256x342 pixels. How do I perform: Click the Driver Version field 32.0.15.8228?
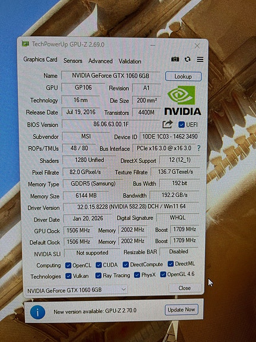(x=131, y=206)
